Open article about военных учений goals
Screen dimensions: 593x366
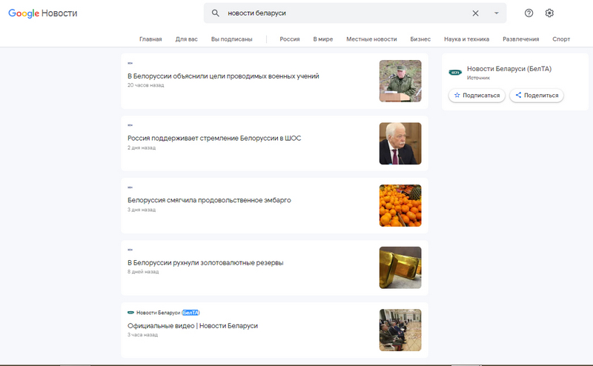(223, 76)
